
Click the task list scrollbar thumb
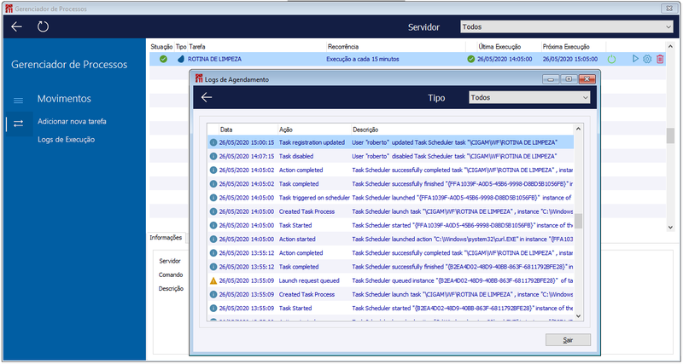pos(670,136)
